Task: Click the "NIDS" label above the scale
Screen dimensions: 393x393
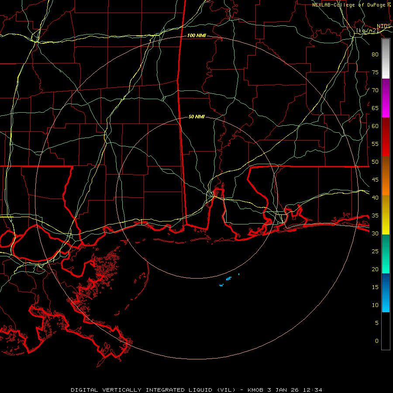Action: pos(384,26)
